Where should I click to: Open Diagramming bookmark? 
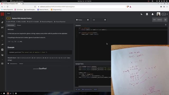[57, 9]
